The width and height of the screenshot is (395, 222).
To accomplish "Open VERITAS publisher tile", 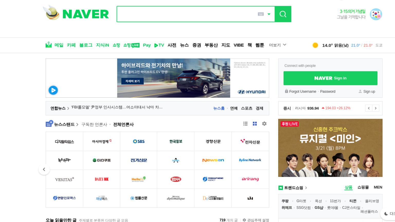I will tap(64, 179).
